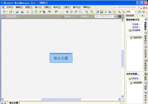Open the 100% zoom level dropdown
148x104 pixels.
[x=136, y=12]
